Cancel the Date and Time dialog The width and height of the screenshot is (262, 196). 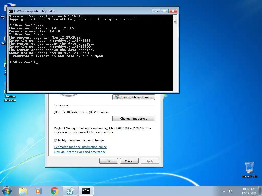coord(129,161)
